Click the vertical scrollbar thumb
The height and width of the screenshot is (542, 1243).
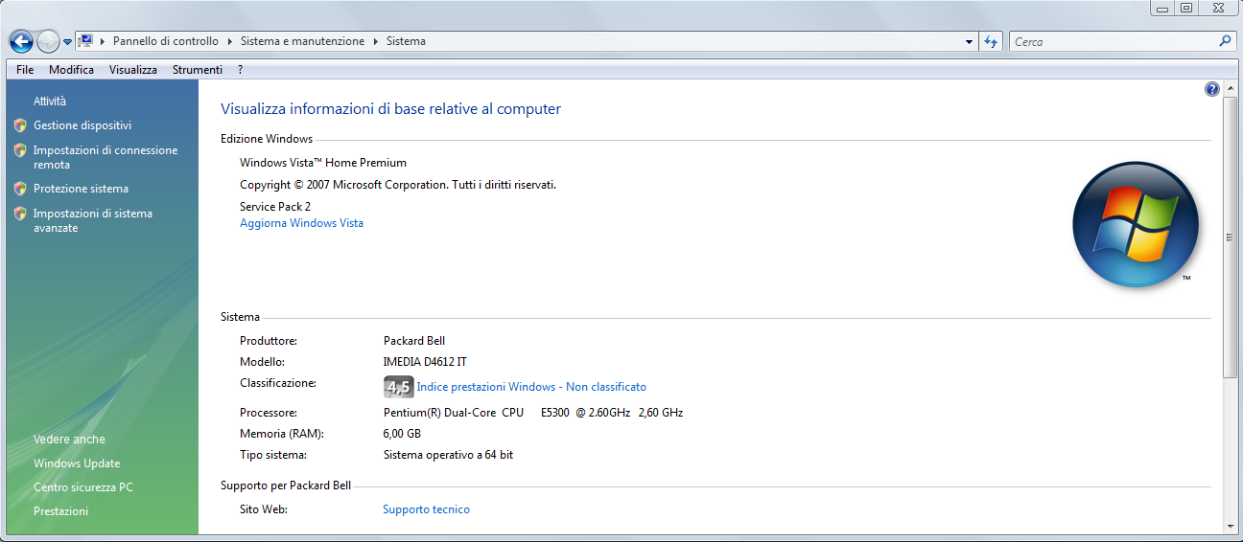(x=1231, y=237)
